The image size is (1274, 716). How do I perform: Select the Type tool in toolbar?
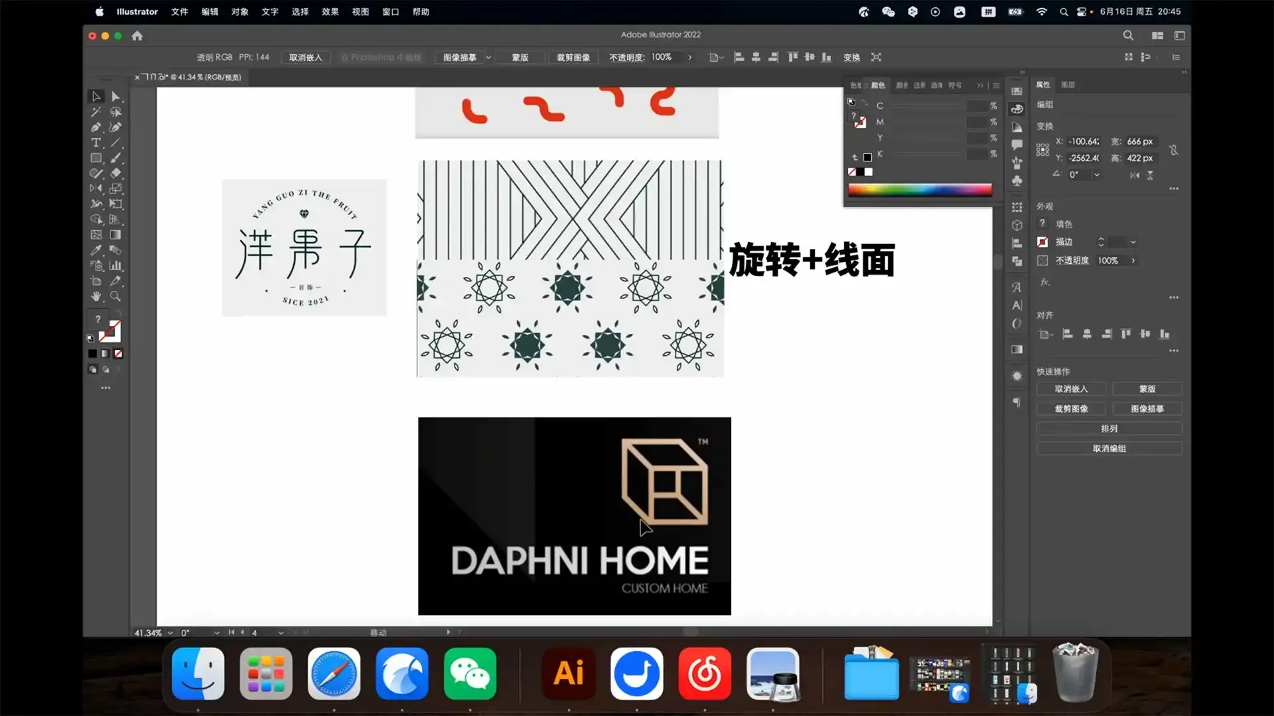tap(96, 143)
